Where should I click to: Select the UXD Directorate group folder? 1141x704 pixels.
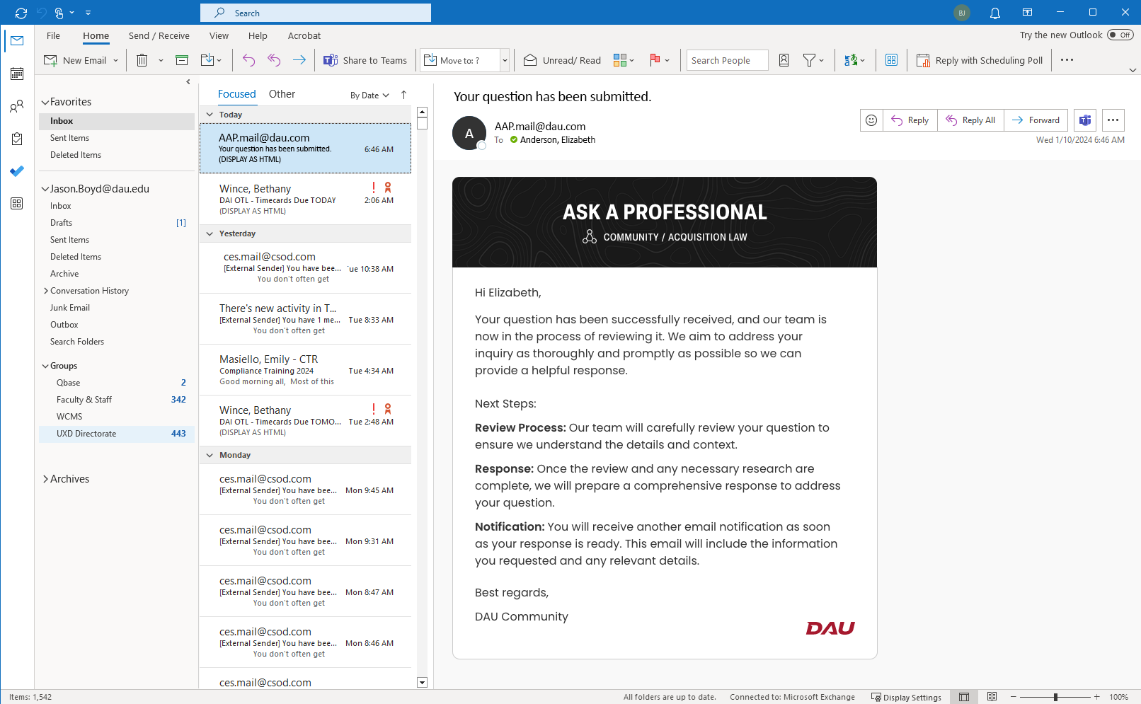point(117,434)
